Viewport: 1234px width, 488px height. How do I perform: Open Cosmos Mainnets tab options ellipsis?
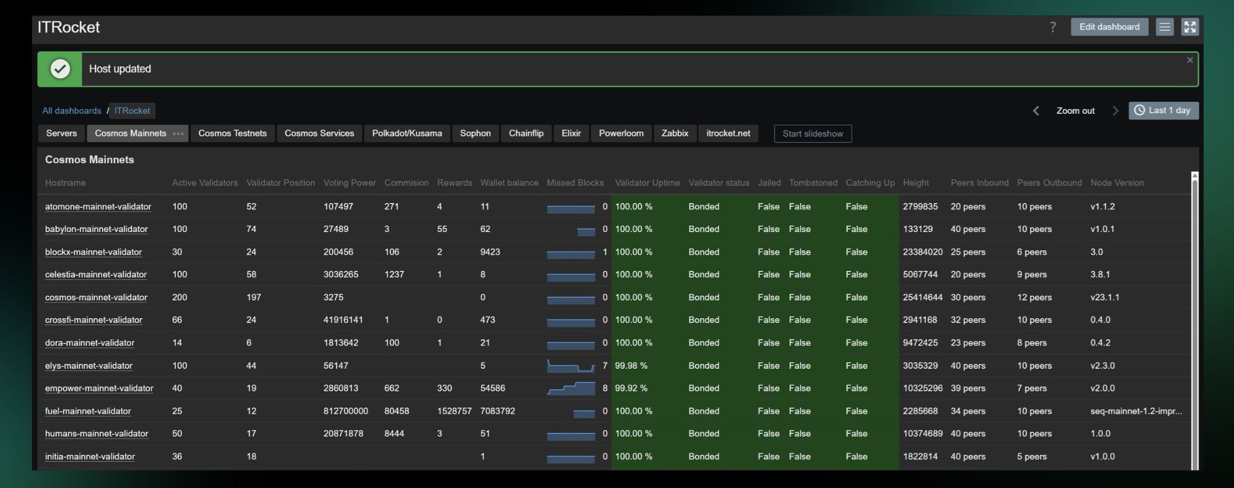(x=178, y=134)
